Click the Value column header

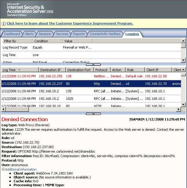point(78,41)
